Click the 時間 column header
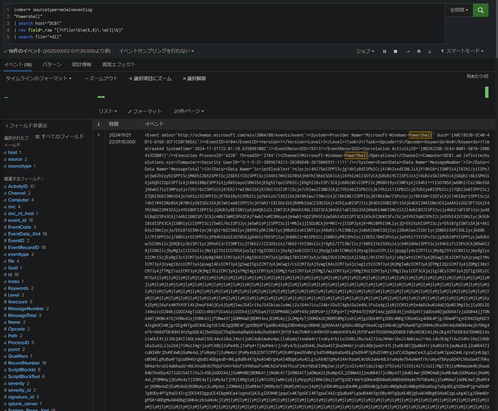The height and width of the screenshot is (411, 498). click(x=114, y=124)
